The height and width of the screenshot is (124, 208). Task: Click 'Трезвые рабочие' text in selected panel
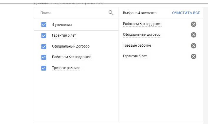point(137,45)
